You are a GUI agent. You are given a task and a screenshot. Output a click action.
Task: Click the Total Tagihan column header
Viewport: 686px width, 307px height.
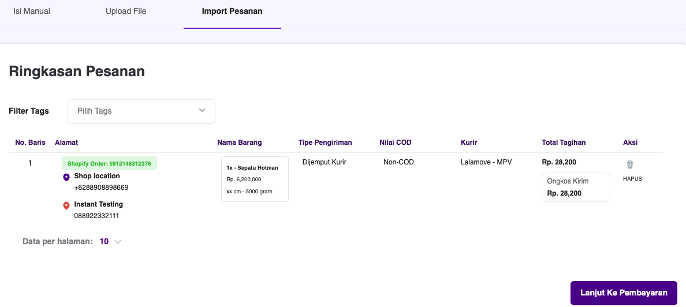pyautogui.click(x=564, y=143)
